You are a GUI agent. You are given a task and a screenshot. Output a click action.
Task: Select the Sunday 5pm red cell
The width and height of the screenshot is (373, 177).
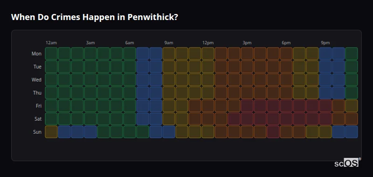tap(273, 132)
